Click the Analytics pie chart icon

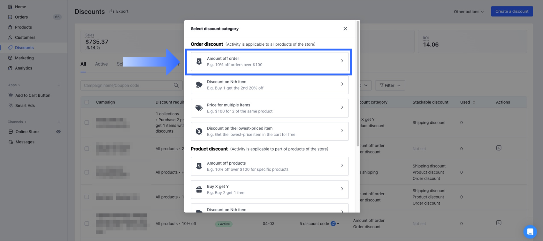click(10, 68)
